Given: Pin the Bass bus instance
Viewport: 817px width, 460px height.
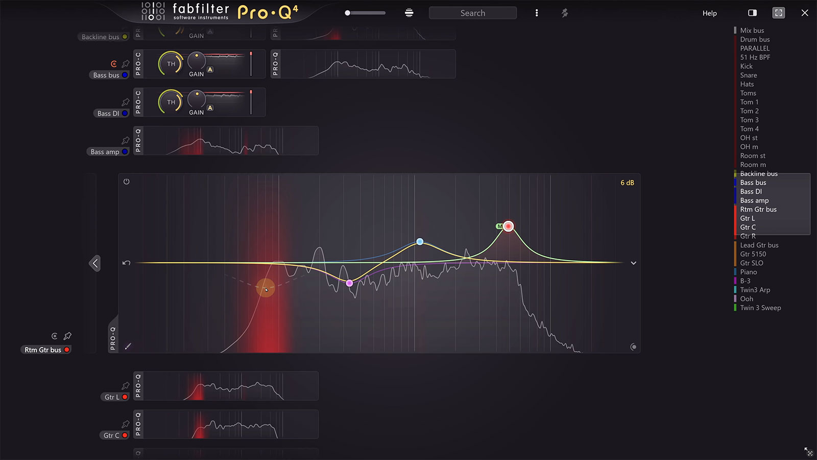Looking at the screenshot, I should [126, 64].
